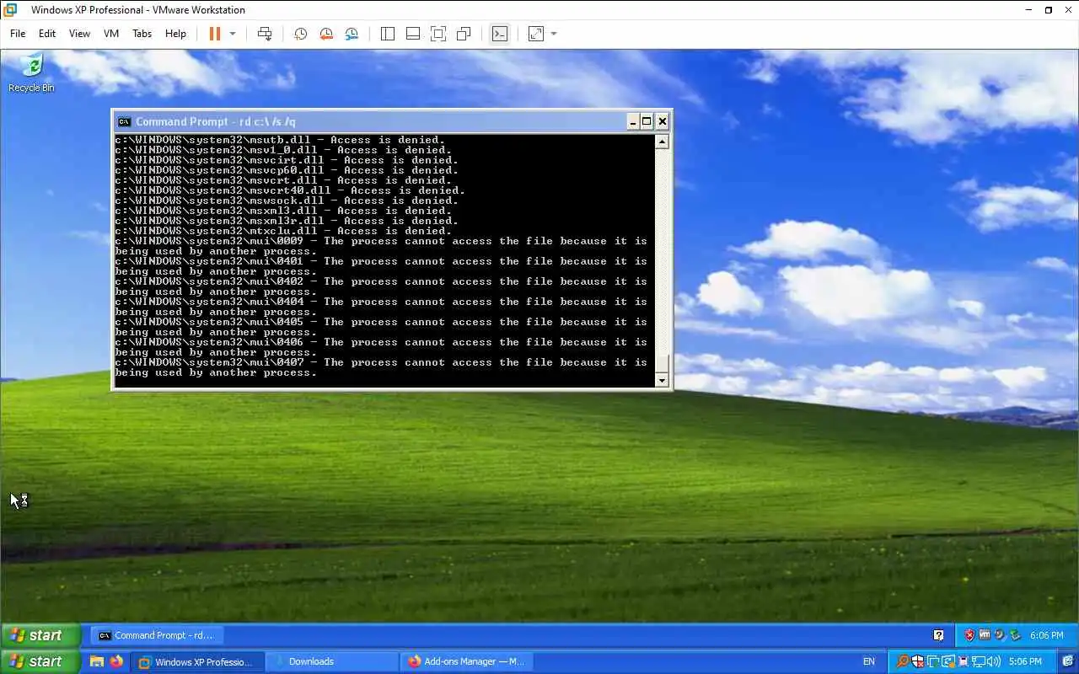Open the VM menu
This screenshot has width=1079, height=674.
(x=111, y=34)
